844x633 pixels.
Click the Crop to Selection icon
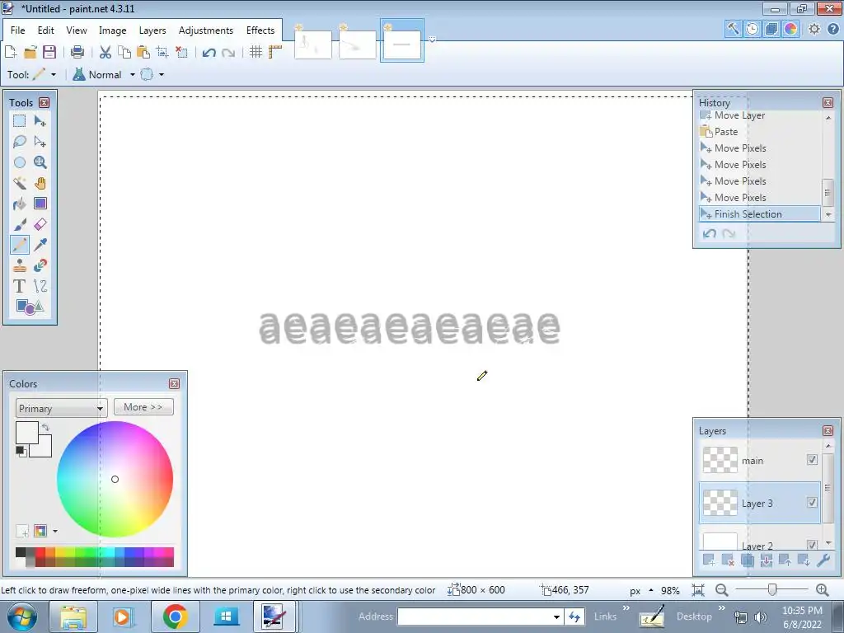(162, 52)
